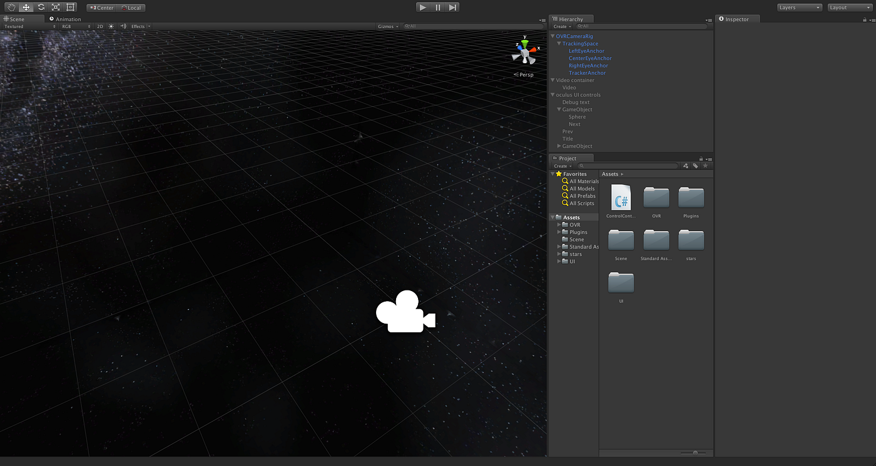This screenshot has height=466, width=876.
Task: Collapse the TrackingSpace node
Action: click(x=559, y=44)
